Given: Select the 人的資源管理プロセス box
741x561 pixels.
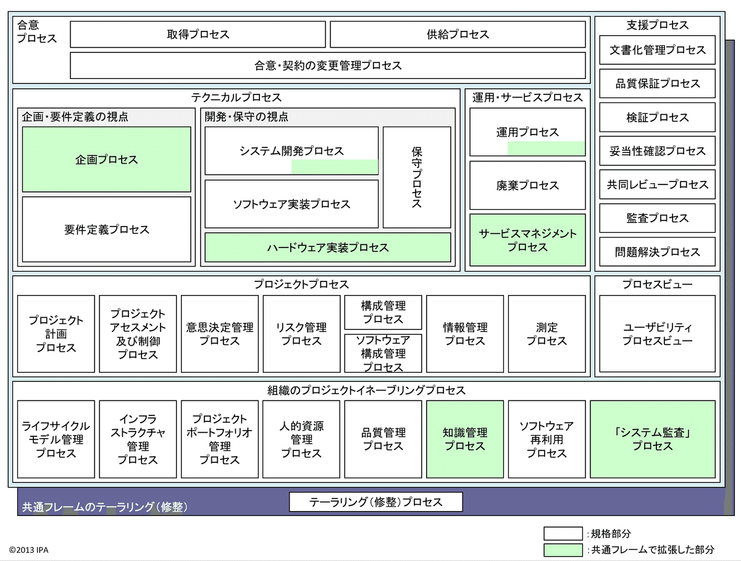Looking at the screenshot, I should (301, 439).
